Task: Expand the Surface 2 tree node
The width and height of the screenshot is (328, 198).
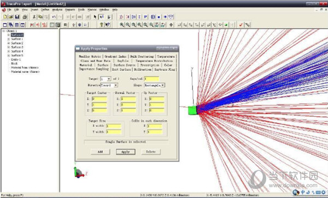Action: pyautogui.click(x=9, y=43)
